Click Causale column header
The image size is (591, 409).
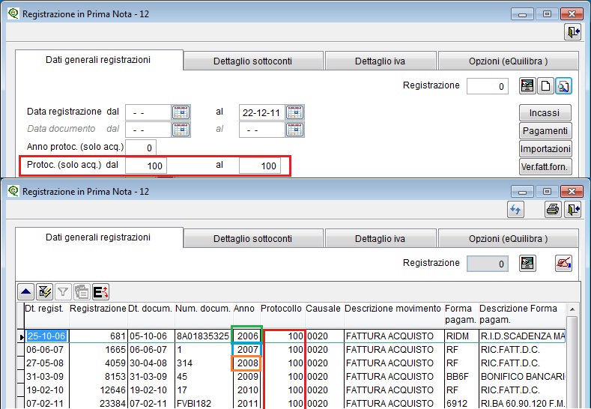coord(324,314)
